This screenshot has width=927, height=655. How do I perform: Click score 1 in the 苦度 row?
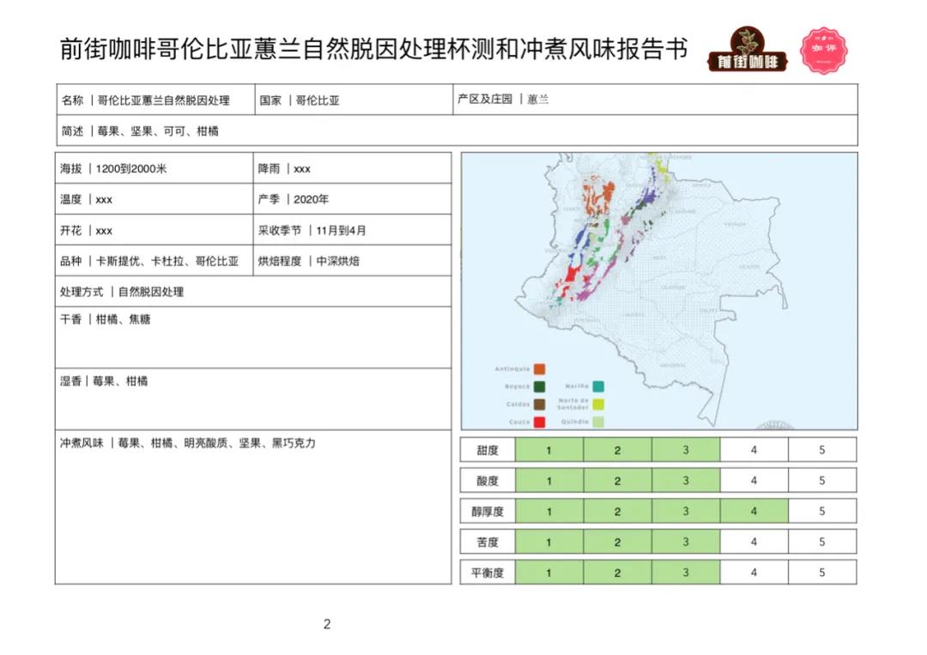tap(549, 542)
